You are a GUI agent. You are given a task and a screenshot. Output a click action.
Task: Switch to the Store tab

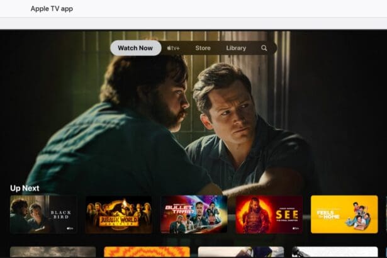click(203, 48)
